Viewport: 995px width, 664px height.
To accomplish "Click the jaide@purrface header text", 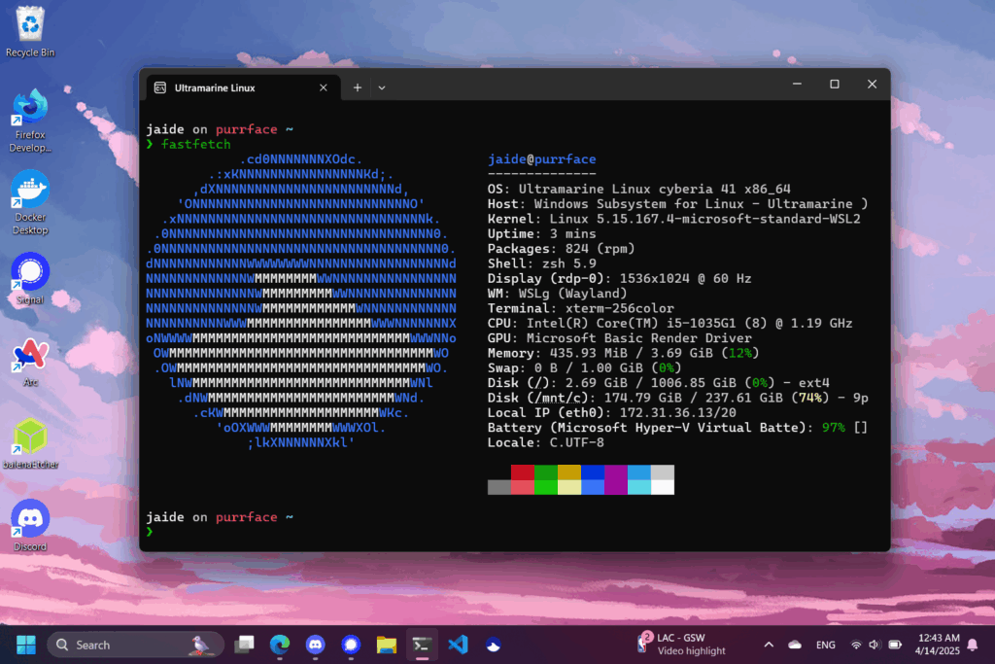I will 542,159.
